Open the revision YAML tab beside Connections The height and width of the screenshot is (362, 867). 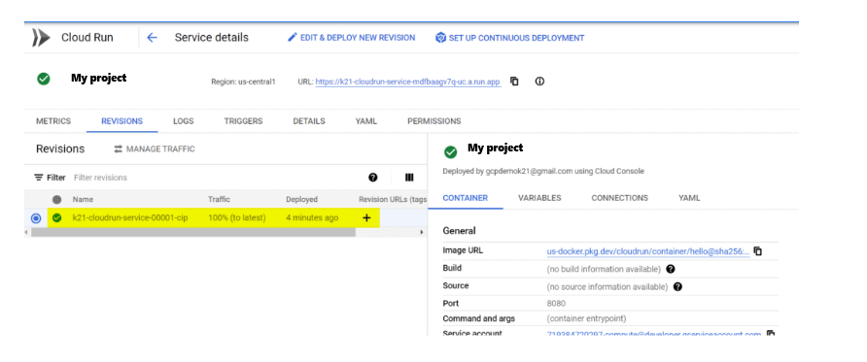[x=689, y=198]
